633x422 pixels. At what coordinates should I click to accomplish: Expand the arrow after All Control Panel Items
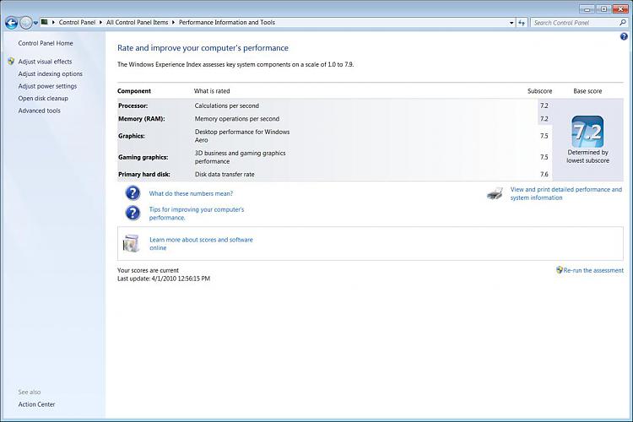173,23
